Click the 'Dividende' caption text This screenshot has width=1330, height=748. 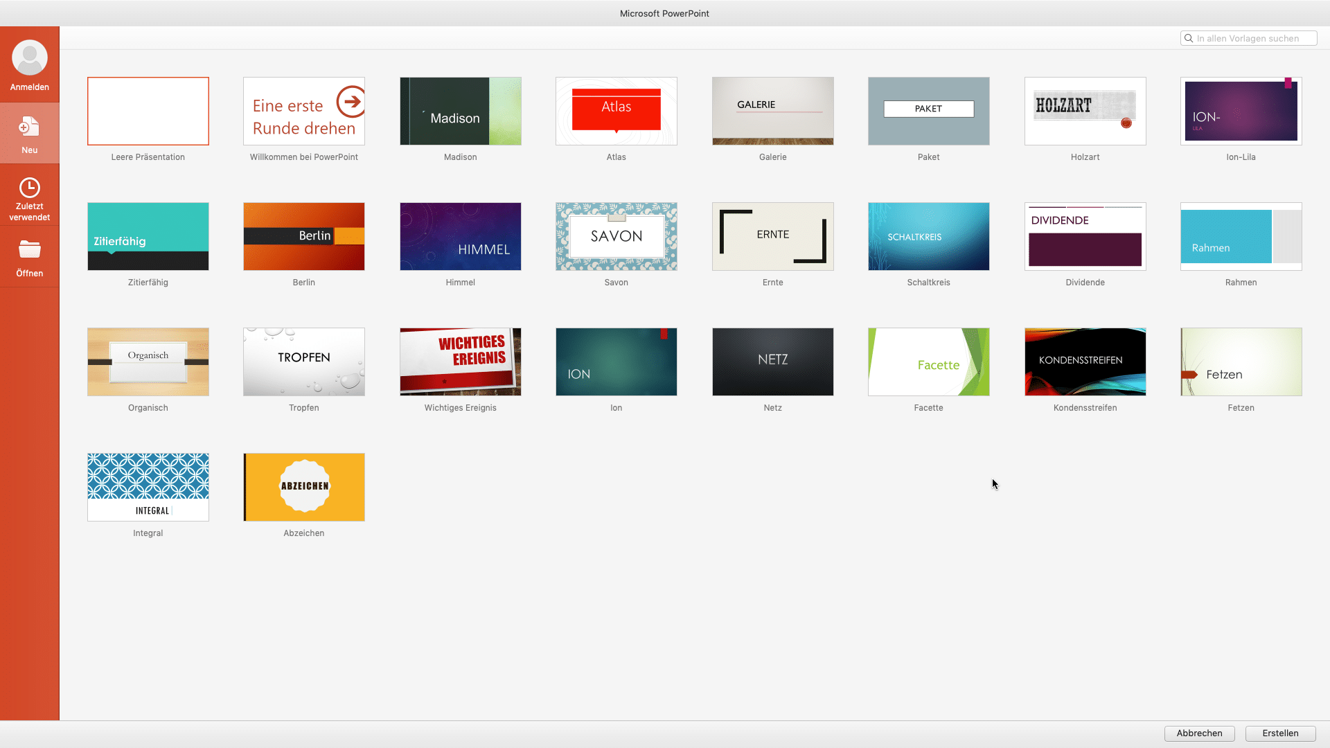click(1085, 283)
